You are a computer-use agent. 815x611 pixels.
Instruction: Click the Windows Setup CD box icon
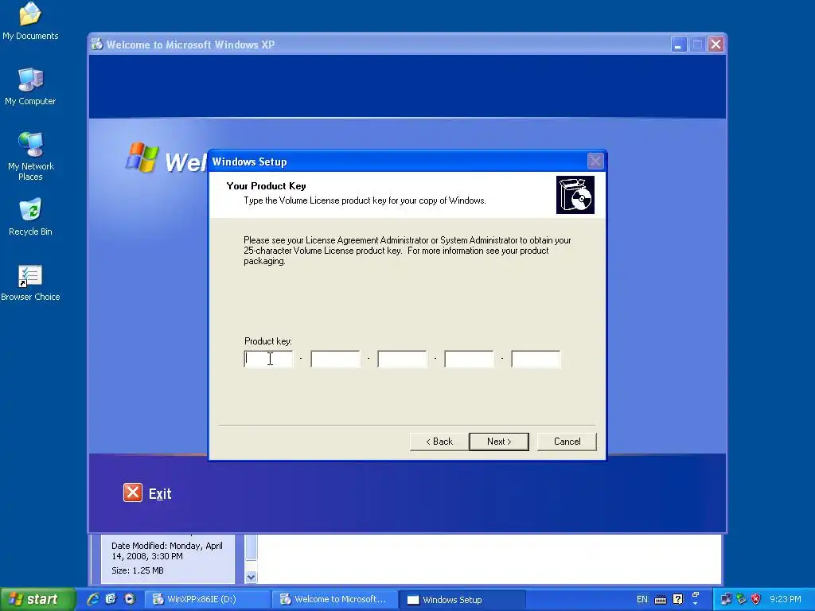(575, 195)
